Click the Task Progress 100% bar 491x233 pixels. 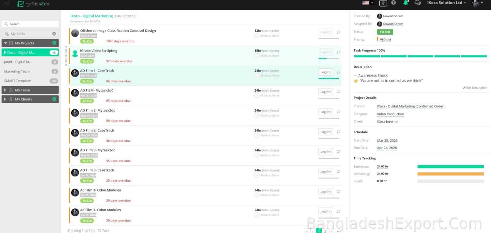pos(420,56)
